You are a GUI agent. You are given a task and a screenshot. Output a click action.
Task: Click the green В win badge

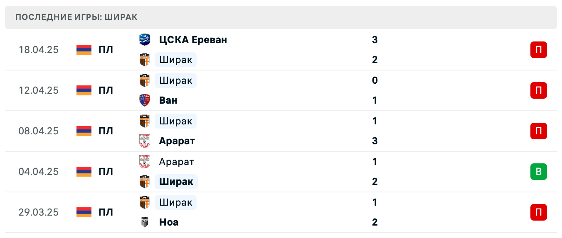pyautogui.click(x=538, y=172)
